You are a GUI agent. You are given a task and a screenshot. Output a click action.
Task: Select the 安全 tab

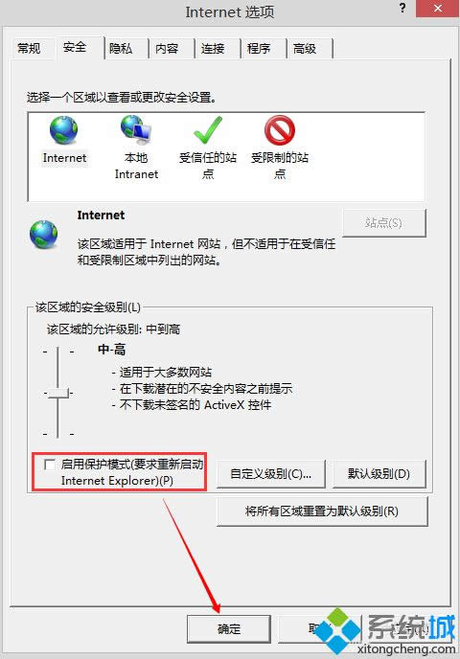75,47
